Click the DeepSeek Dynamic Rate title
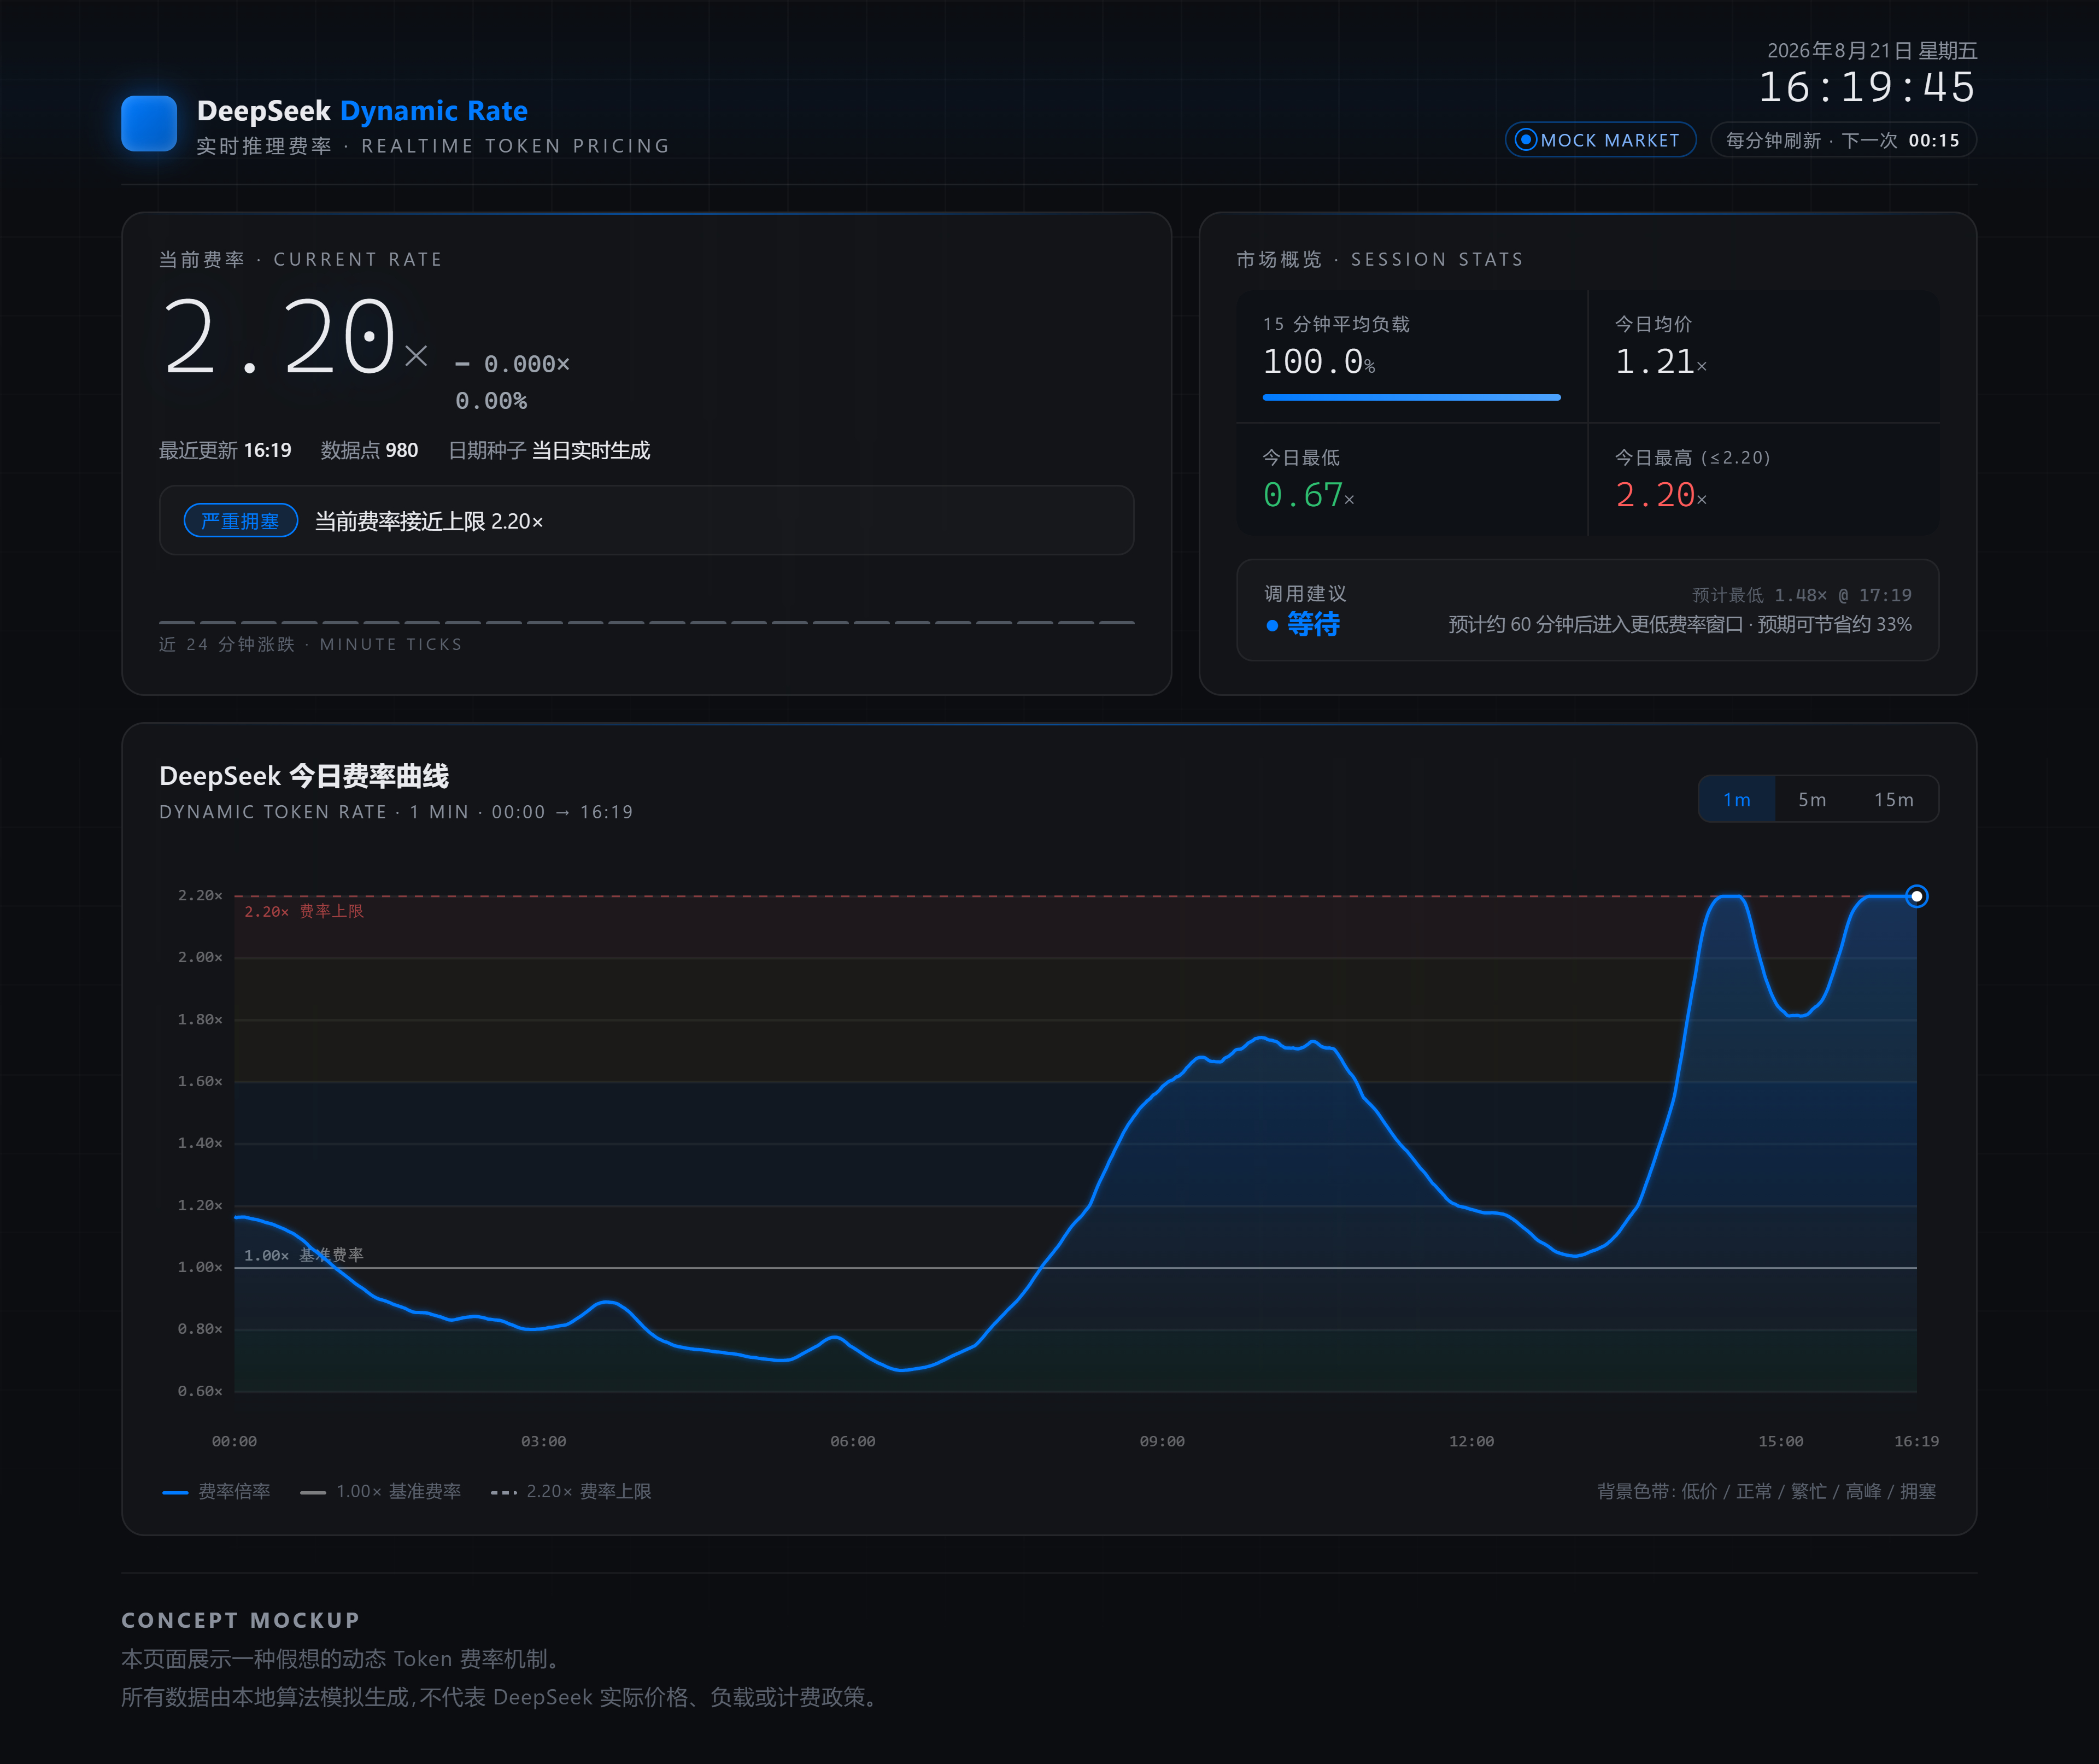 coord(362,111)
